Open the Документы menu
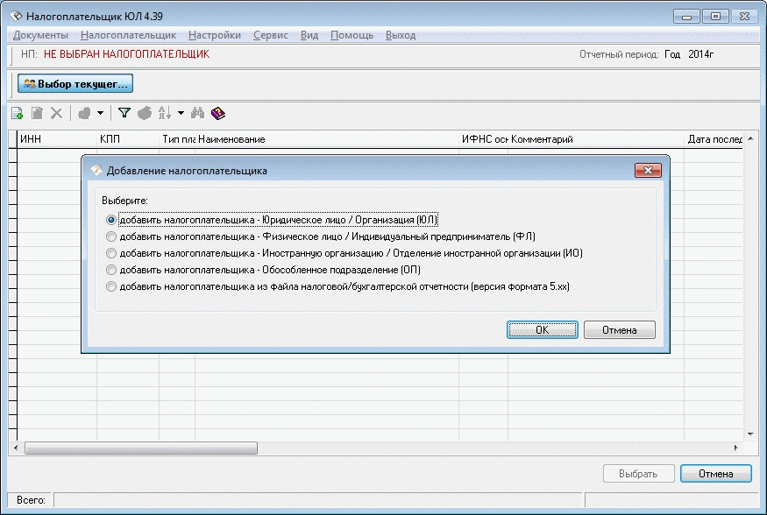Screen dimensions: 767x515 click(x=40, y=35)
